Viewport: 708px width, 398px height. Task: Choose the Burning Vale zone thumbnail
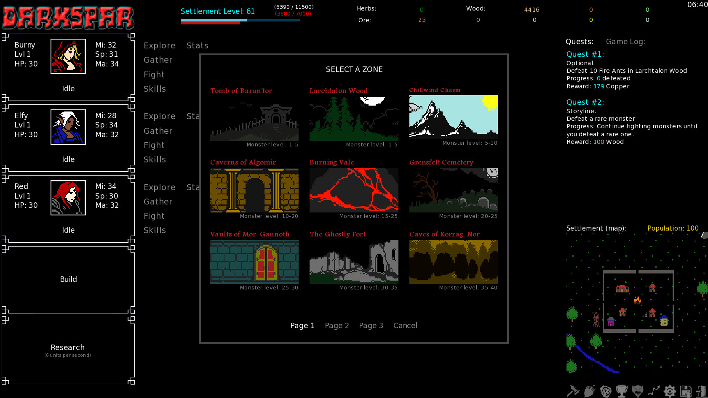[x=354, y=190]
